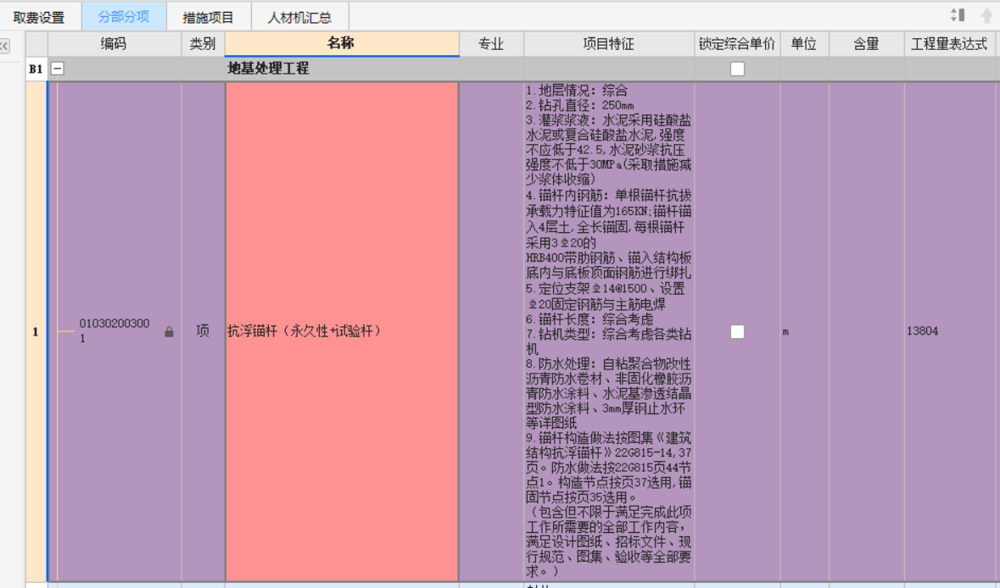This screenshot has height=588, width=1000.
Task: Select the 抗浮锚杆（永久性+试验杆） name cell
Action: coord(342,331)
